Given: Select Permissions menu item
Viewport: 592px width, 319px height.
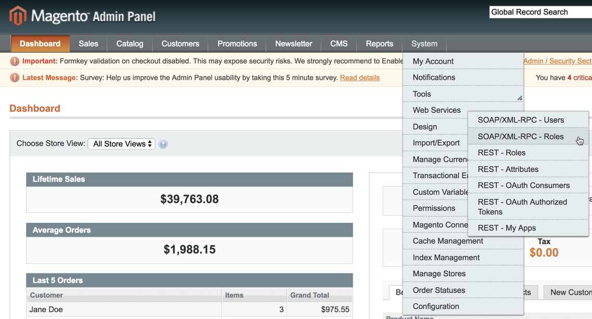Looking at the screenshot, I should [435, 208].
